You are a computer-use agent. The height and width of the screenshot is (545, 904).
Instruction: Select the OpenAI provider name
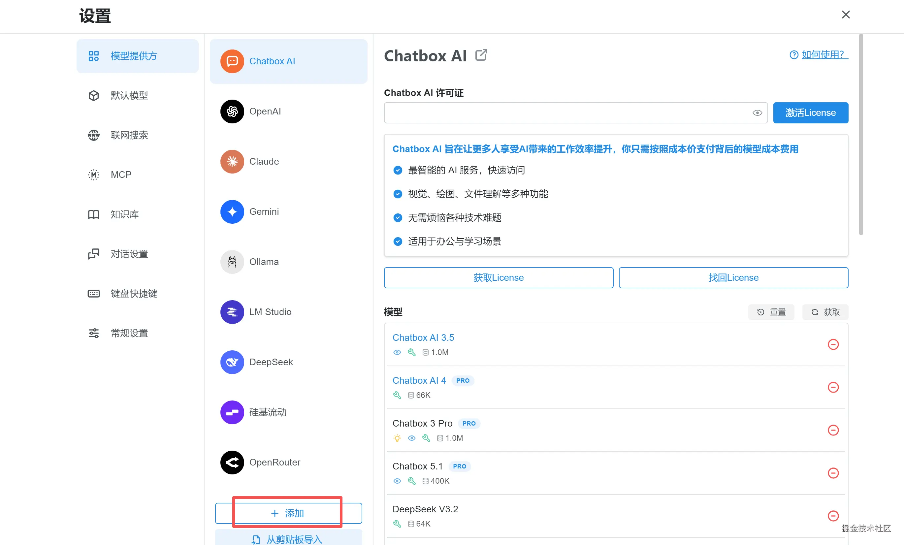265,112
